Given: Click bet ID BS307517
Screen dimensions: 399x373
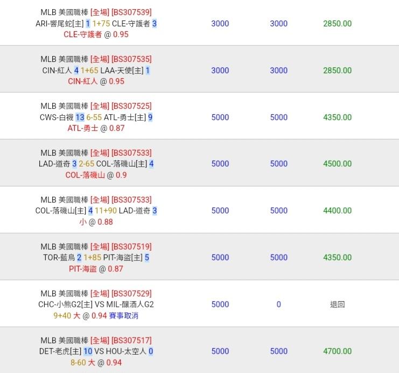Looking at the screenshot, I should pos(131,340).
